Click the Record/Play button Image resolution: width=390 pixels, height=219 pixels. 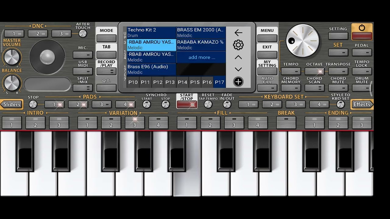point(106,71)
